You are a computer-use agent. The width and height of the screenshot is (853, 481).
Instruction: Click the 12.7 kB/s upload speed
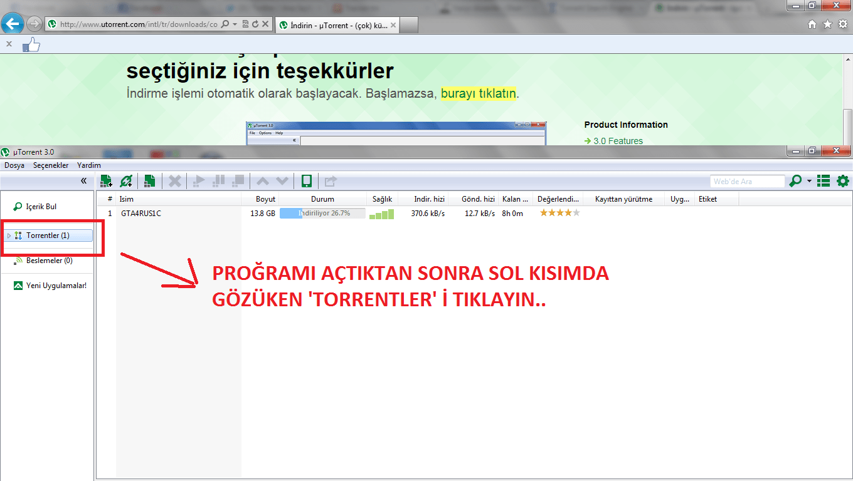point(480,214)
